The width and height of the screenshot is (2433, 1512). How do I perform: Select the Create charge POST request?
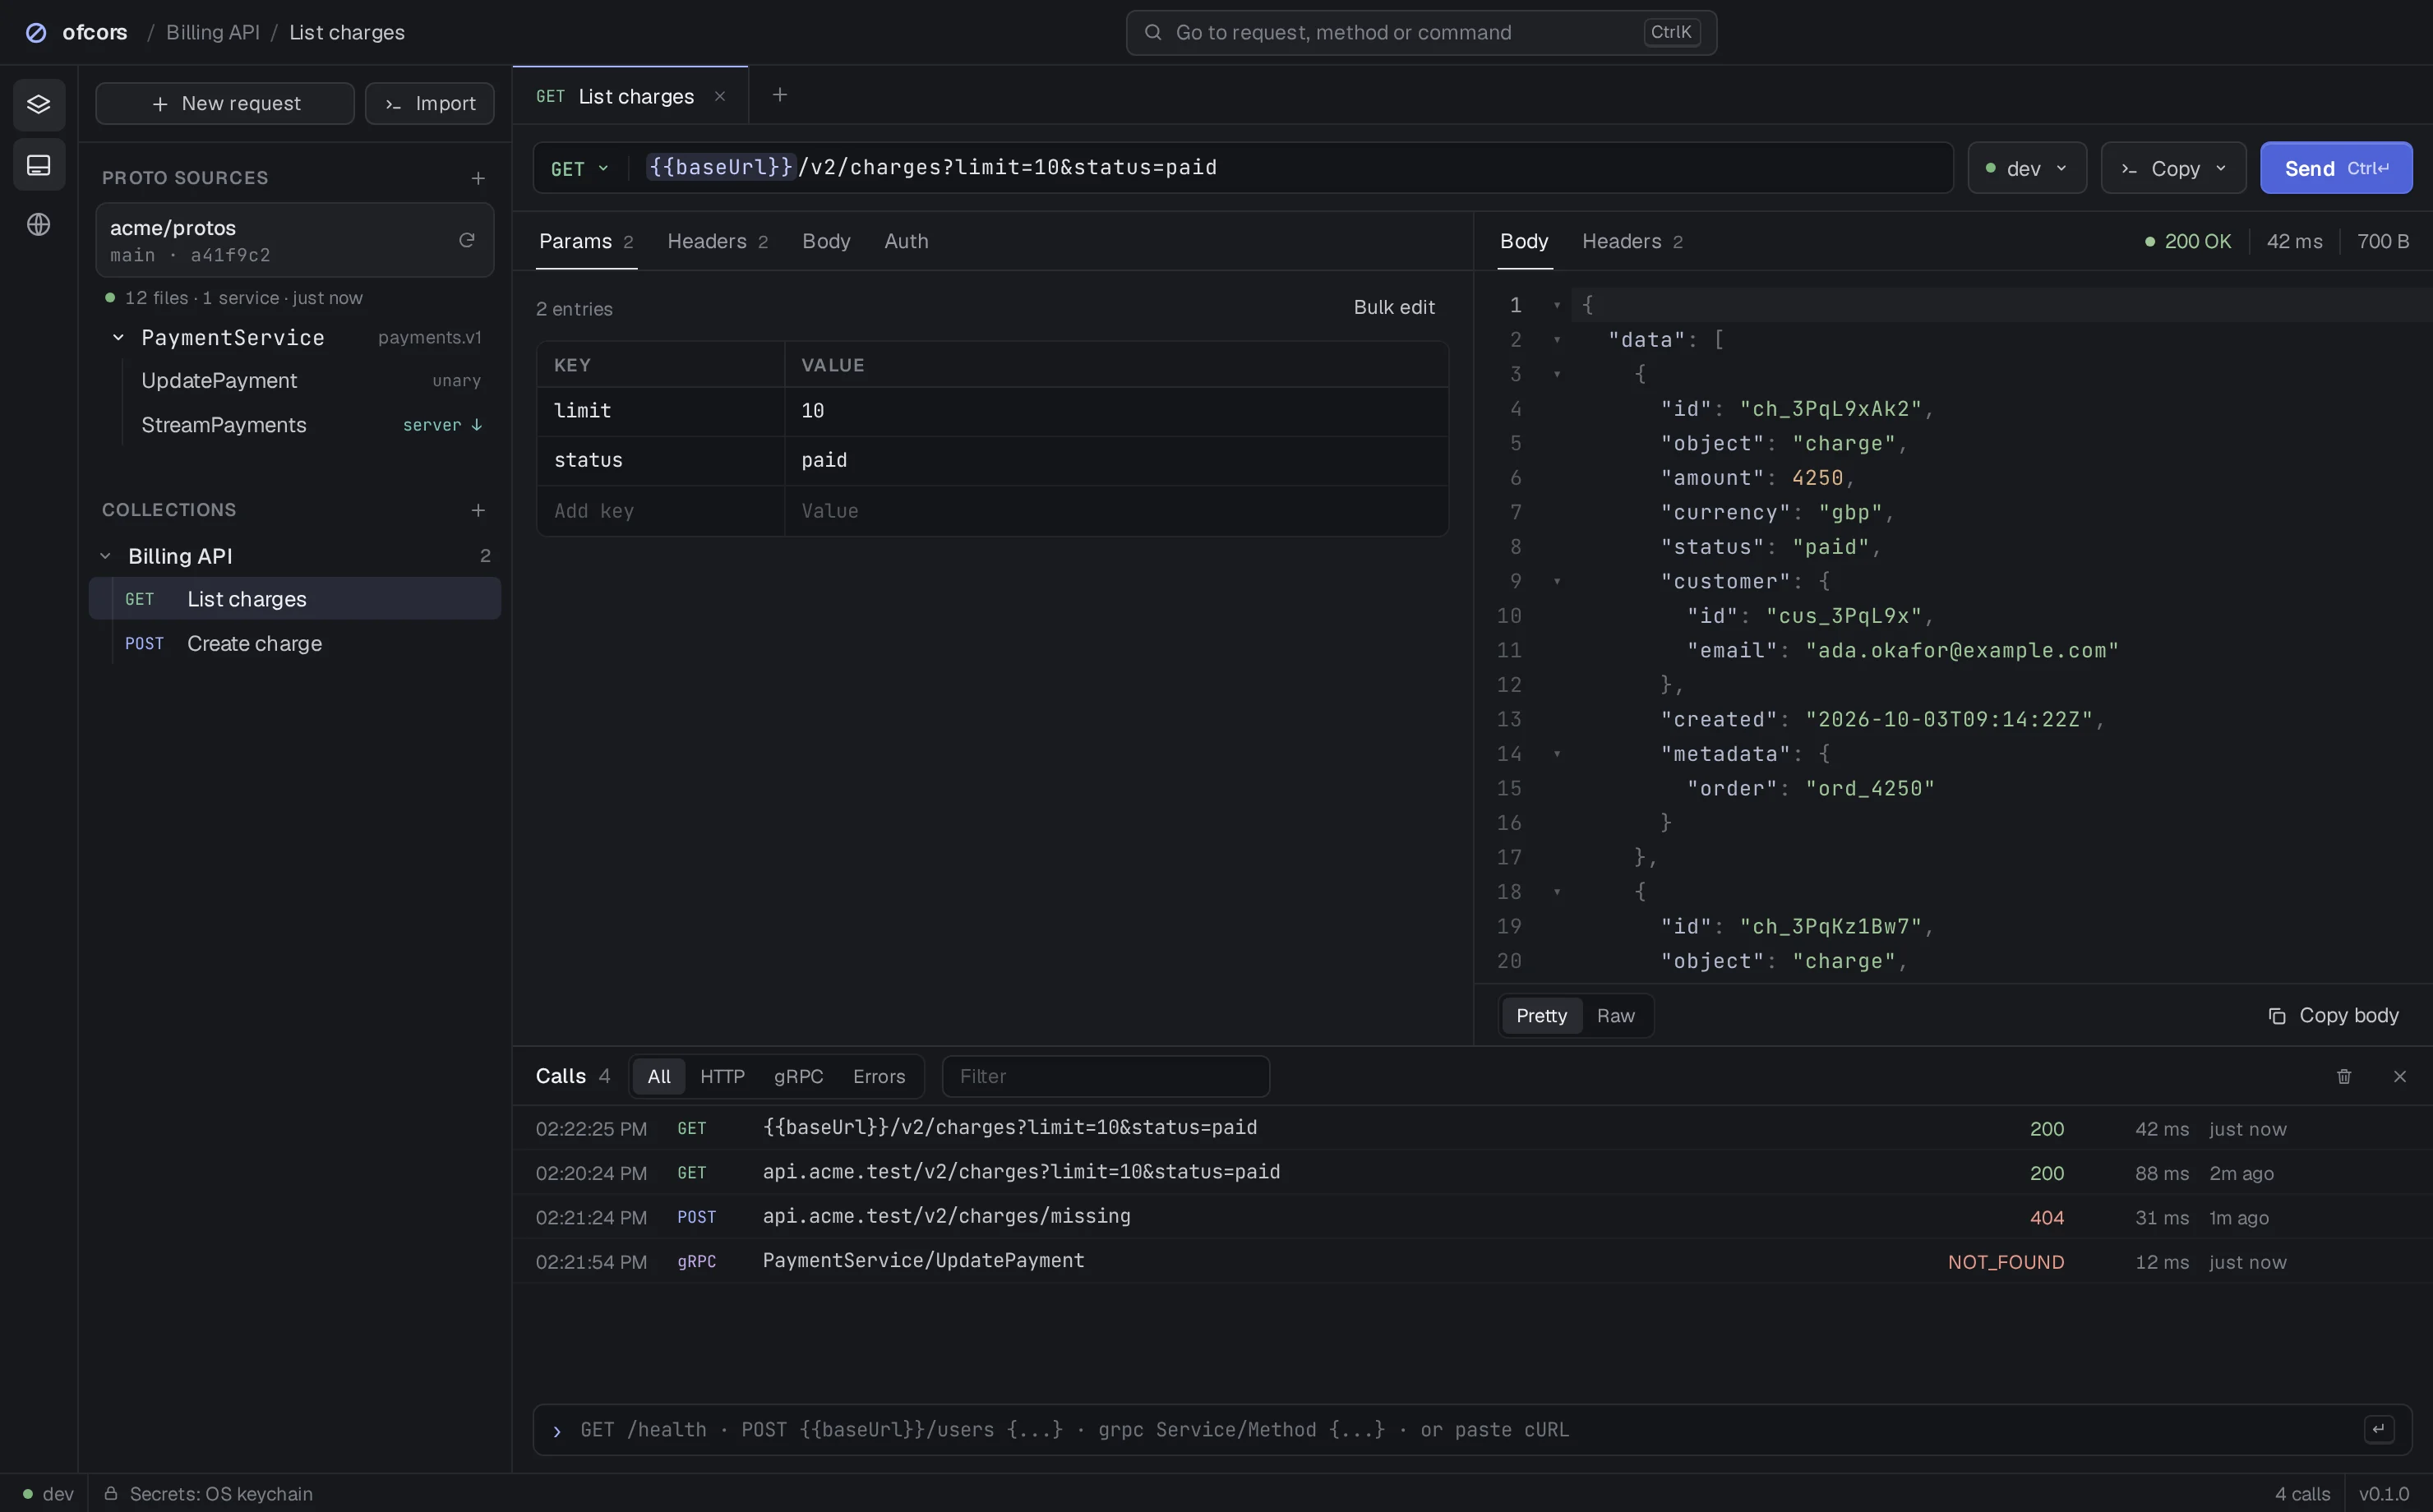(295, 643)
